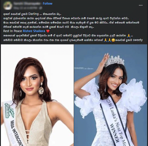Click the word "Darling" in first line
Viewport: 148px width, 146px height.
pos(34,14)
